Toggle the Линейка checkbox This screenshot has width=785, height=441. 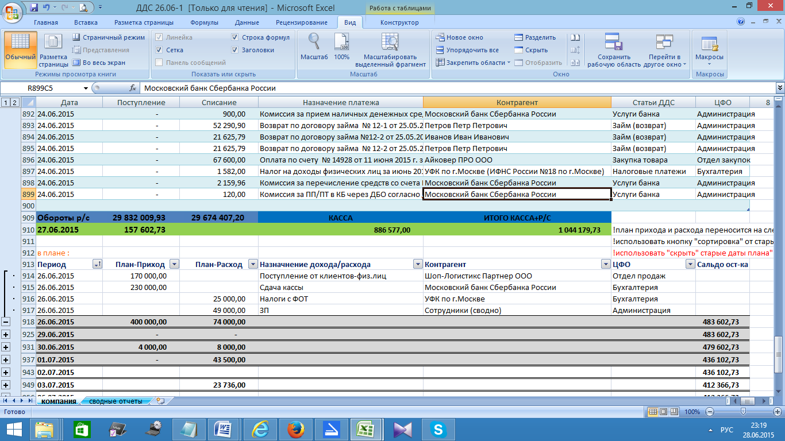coord(159,37)
